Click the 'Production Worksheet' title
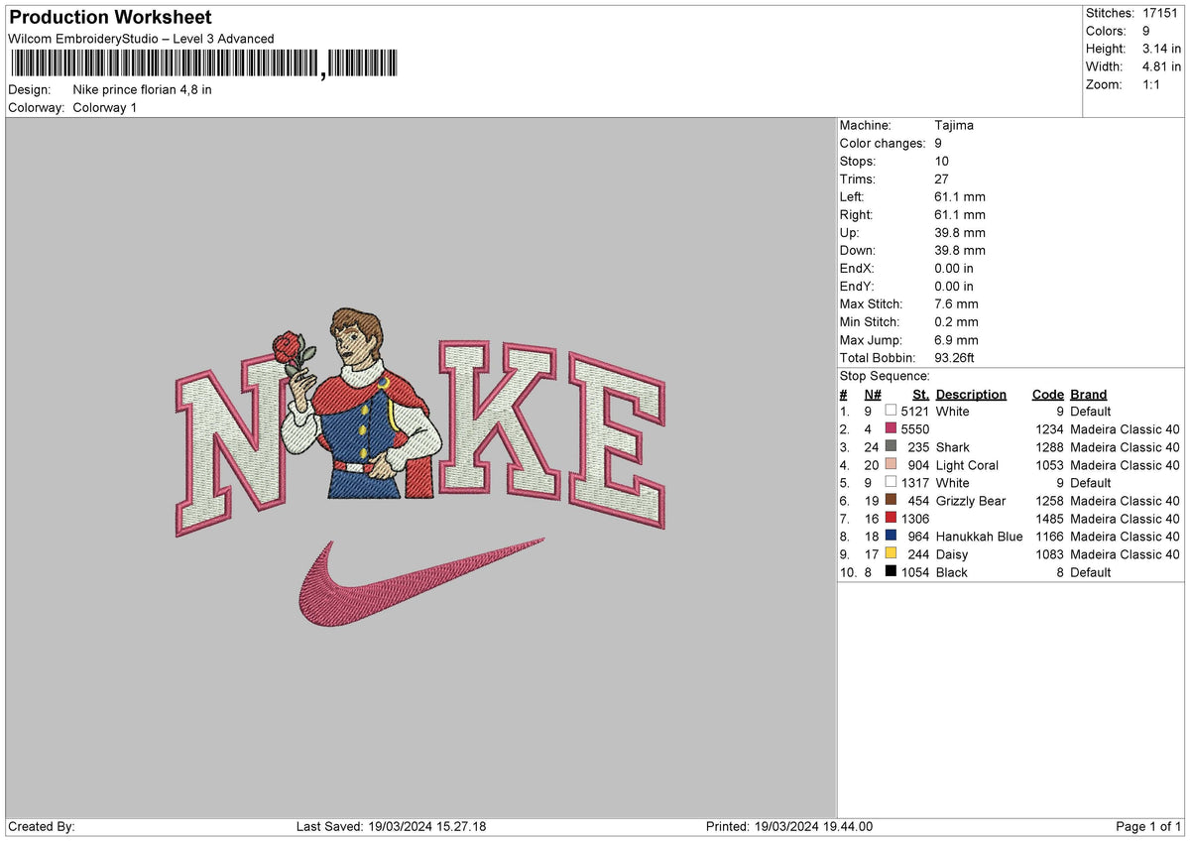This screenshot has width=1190, height=841. coord(110,18)
